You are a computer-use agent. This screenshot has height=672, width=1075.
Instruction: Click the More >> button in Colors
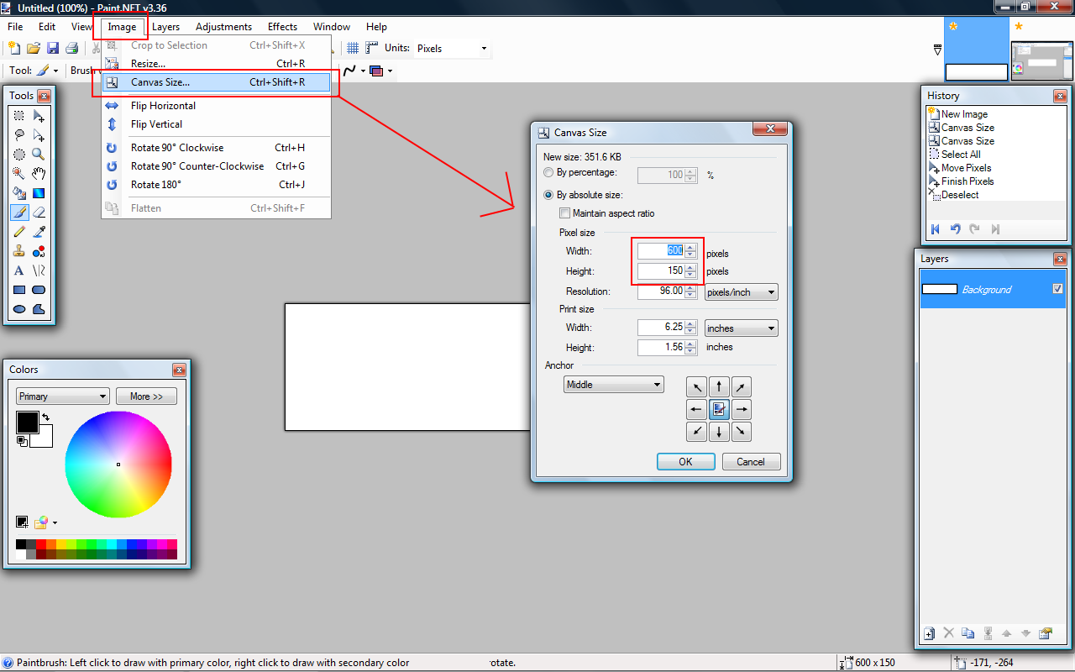pyautogui.click(x=146, y=396)
